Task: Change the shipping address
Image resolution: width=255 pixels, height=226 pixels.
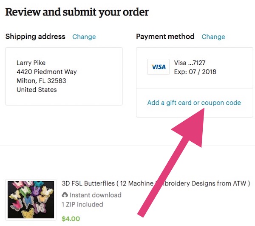Action: click(84, 37)
